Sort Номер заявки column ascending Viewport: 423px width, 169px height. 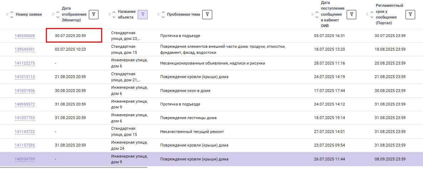click(12, 12)
